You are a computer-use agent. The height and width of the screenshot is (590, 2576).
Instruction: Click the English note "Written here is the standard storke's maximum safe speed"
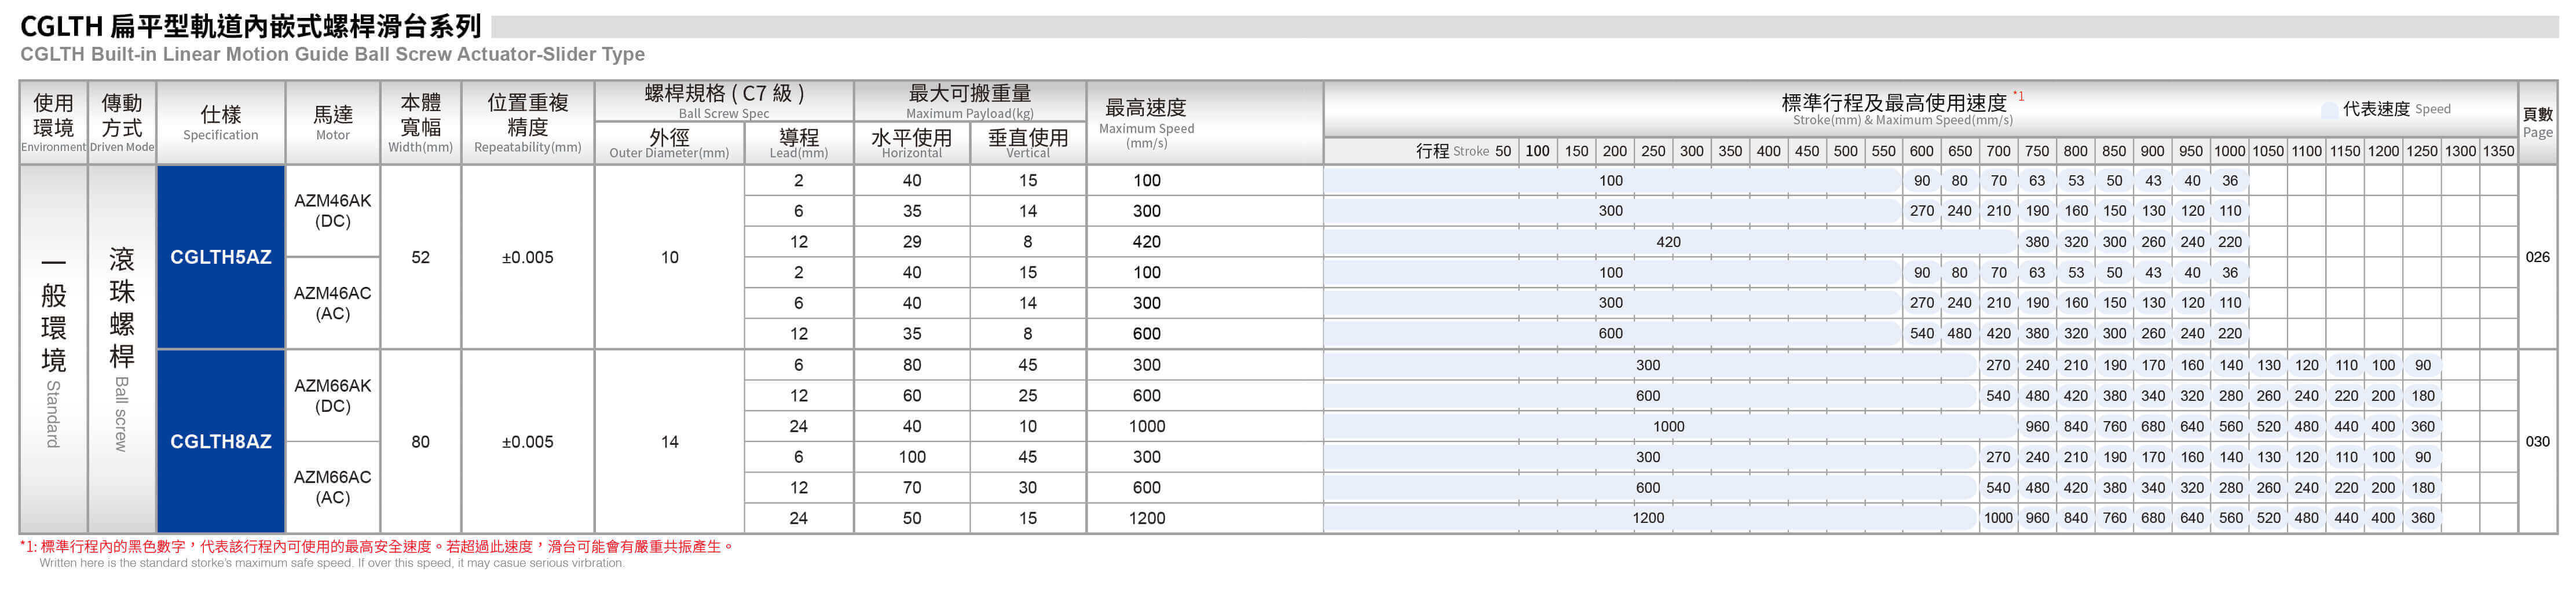332,563
